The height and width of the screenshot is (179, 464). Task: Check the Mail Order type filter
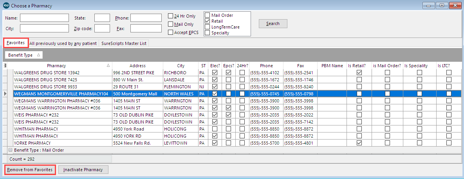[x=208, y=15]
